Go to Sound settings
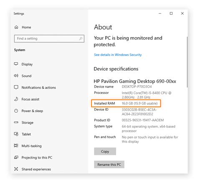The image size is (198, 184). pos(26,76)
